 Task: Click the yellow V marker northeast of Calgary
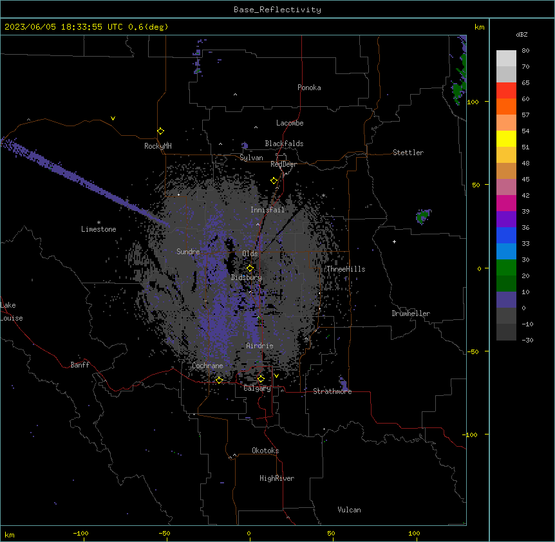click(276, 376)
